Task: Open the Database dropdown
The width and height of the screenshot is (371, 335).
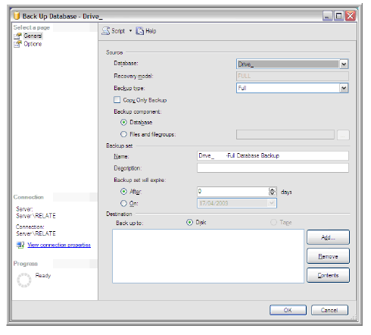Action: point(344,64)
